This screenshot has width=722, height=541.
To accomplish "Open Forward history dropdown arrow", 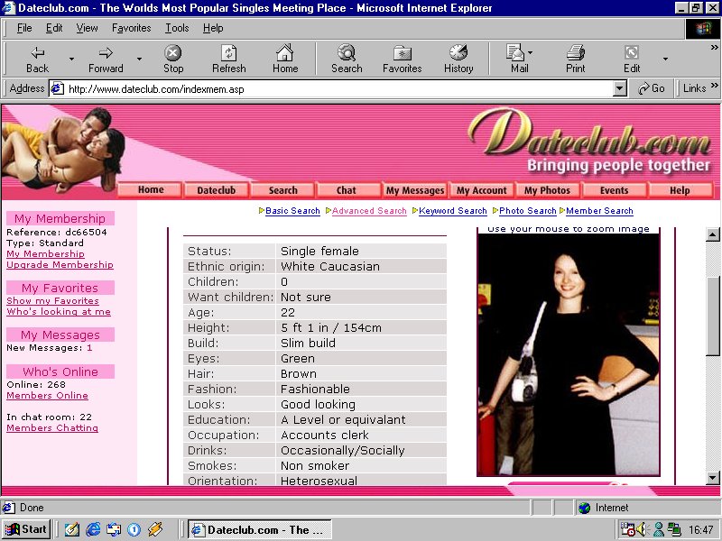I will 139,59.
